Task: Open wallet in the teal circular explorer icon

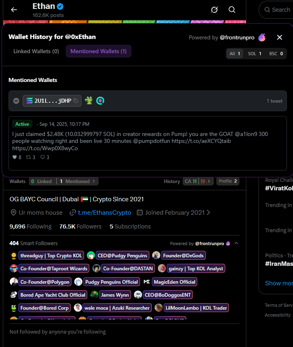Action: point(100,101)
